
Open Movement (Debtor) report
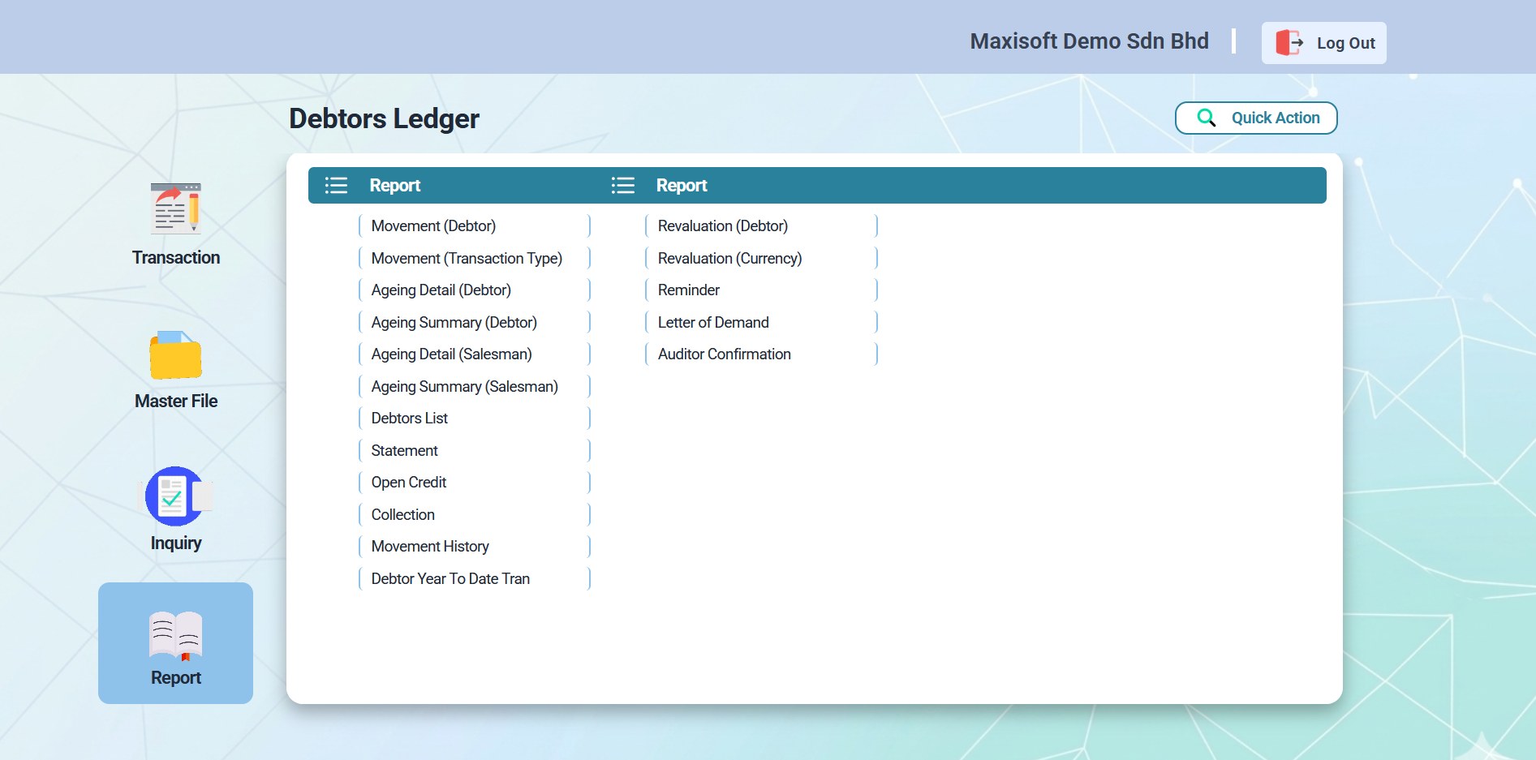475,225
